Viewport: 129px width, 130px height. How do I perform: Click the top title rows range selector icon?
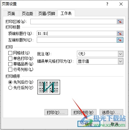[120, 33]
